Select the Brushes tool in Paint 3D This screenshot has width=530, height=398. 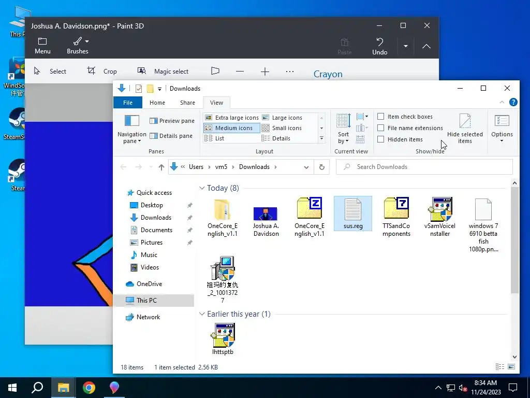coord(78,46)
